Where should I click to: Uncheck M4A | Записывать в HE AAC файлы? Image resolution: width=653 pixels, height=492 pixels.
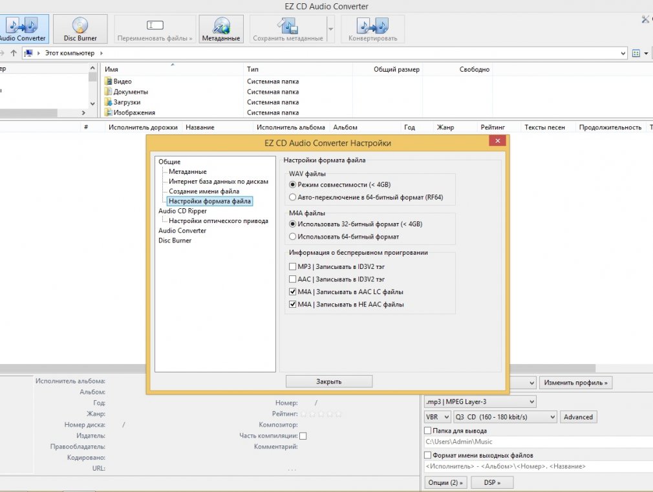293,304
